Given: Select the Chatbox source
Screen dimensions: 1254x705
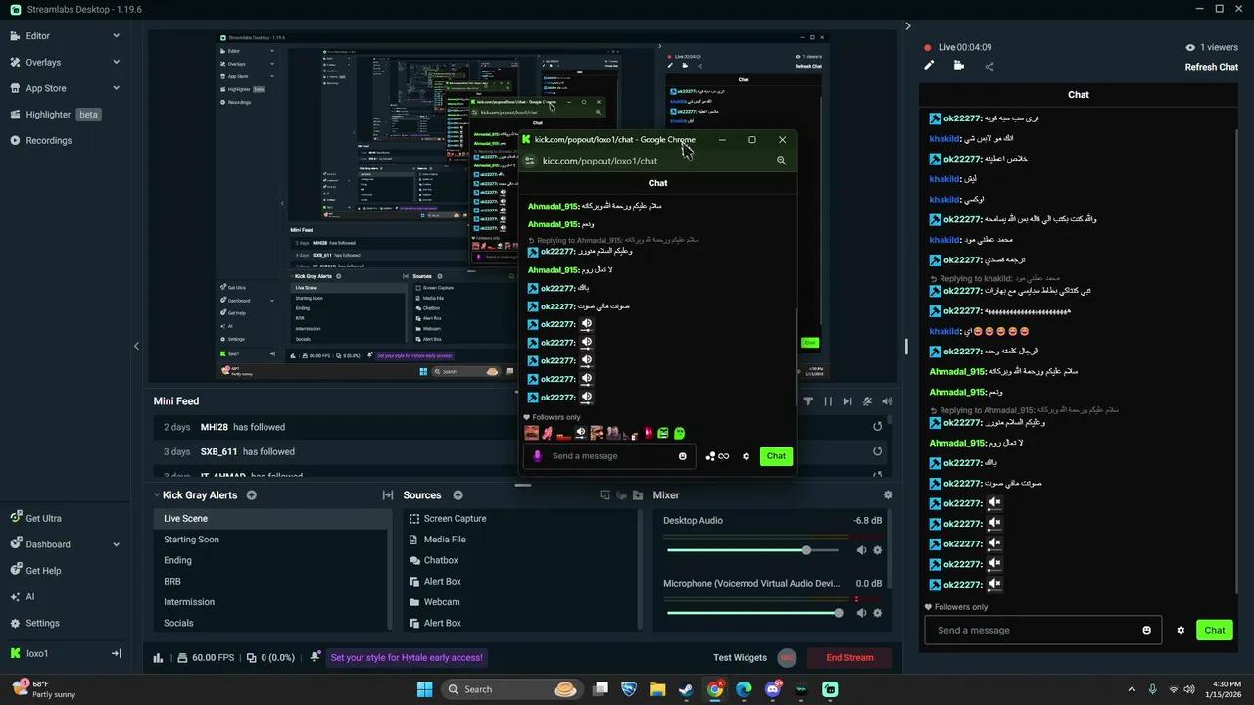Looking at the screenshot, I should [520, 560].
